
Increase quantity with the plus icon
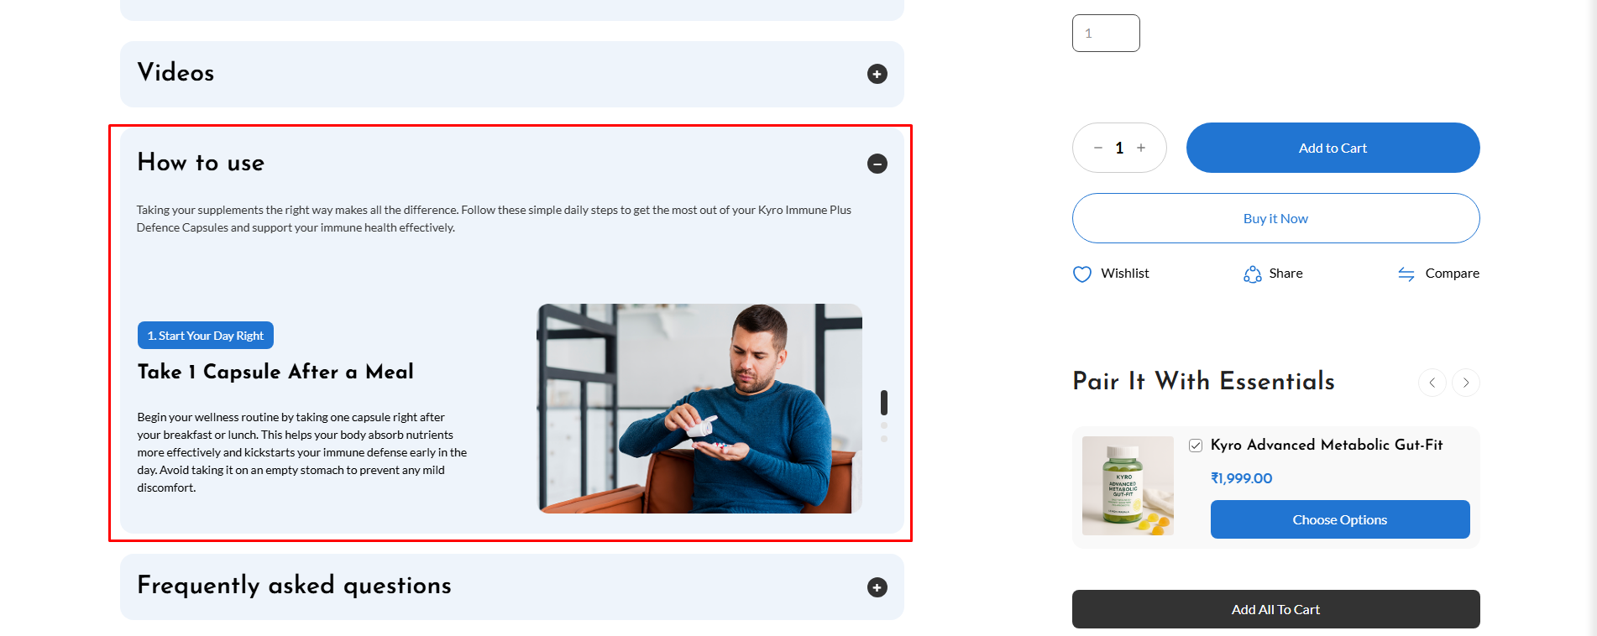tap(1141, 148)
